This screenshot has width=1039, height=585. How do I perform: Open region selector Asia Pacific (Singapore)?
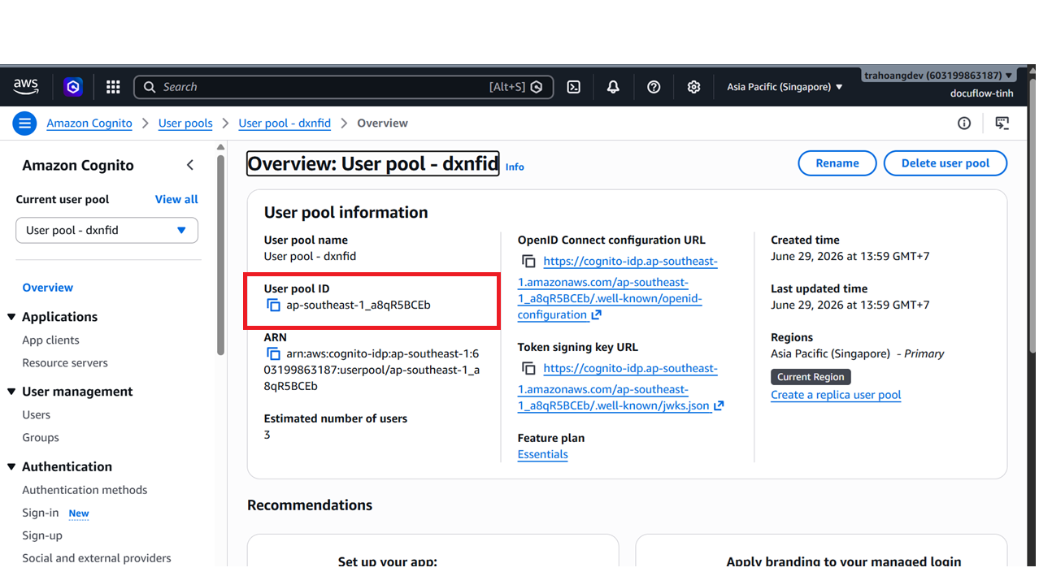[x=785, y=87]
